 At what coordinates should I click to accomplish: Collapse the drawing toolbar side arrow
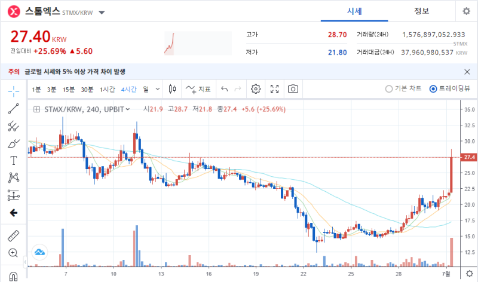coord(25,262)
